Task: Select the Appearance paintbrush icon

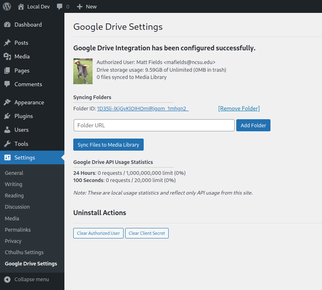Action: [8, 102]
